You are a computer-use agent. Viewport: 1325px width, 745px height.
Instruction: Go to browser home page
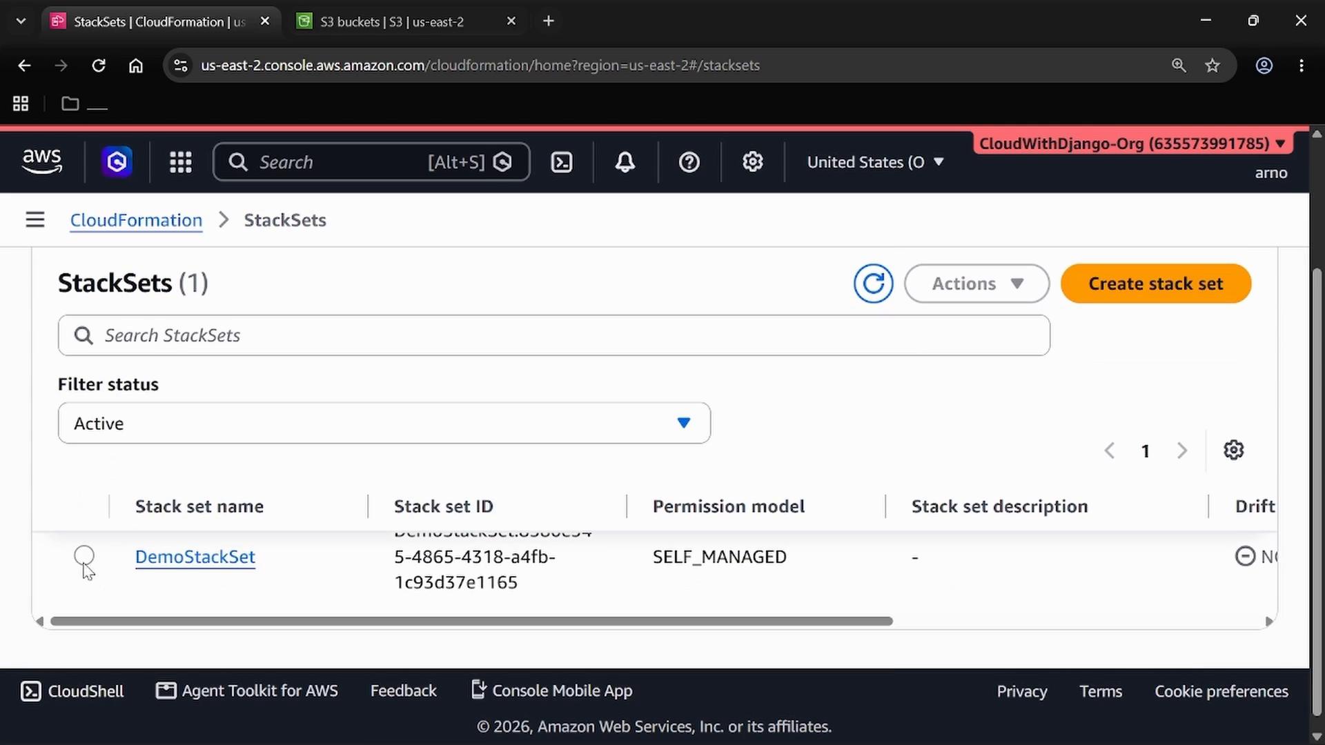pyautogui.click(x=136, y=66)
